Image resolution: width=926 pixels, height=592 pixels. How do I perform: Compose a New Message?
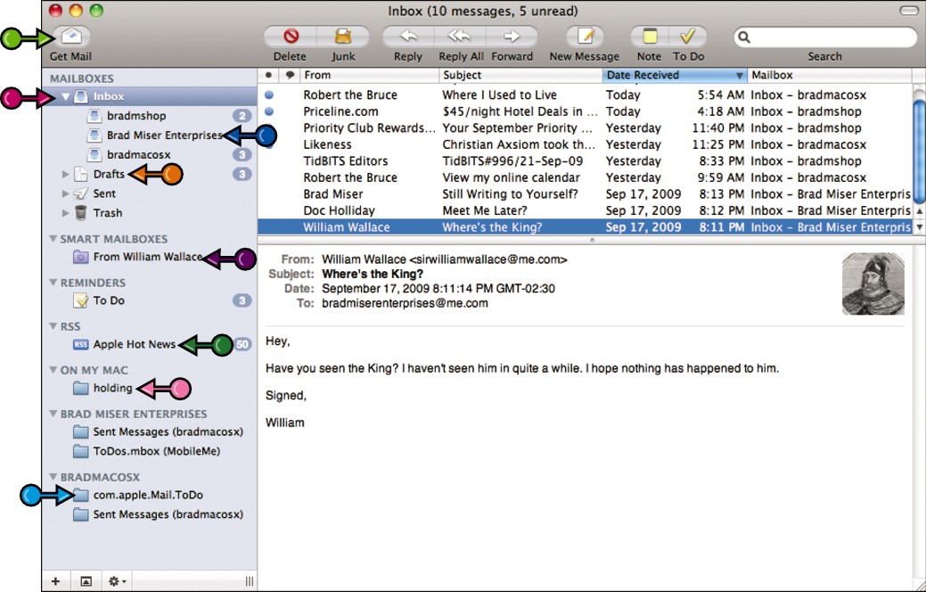click(x=585, y=37)
